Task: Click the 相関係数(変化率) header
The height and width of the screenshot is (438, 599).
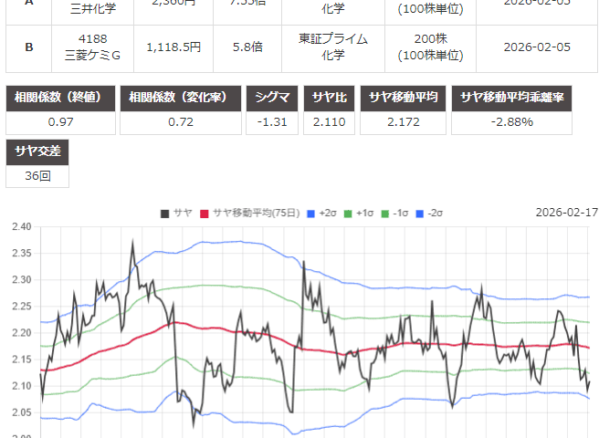Action: pyautogui.click(x=181, y=99)
